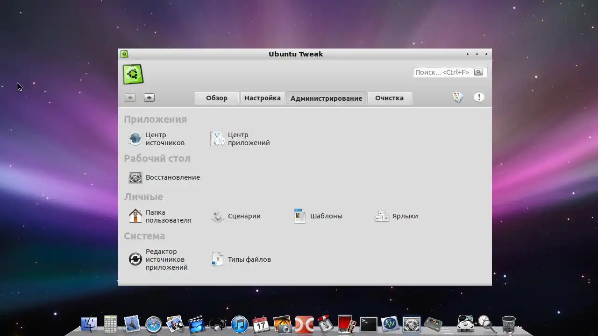Click the back navigation arrow
The height and width of the screenshot is (336, 598).
pyautogui.click(x=130, y=98)
